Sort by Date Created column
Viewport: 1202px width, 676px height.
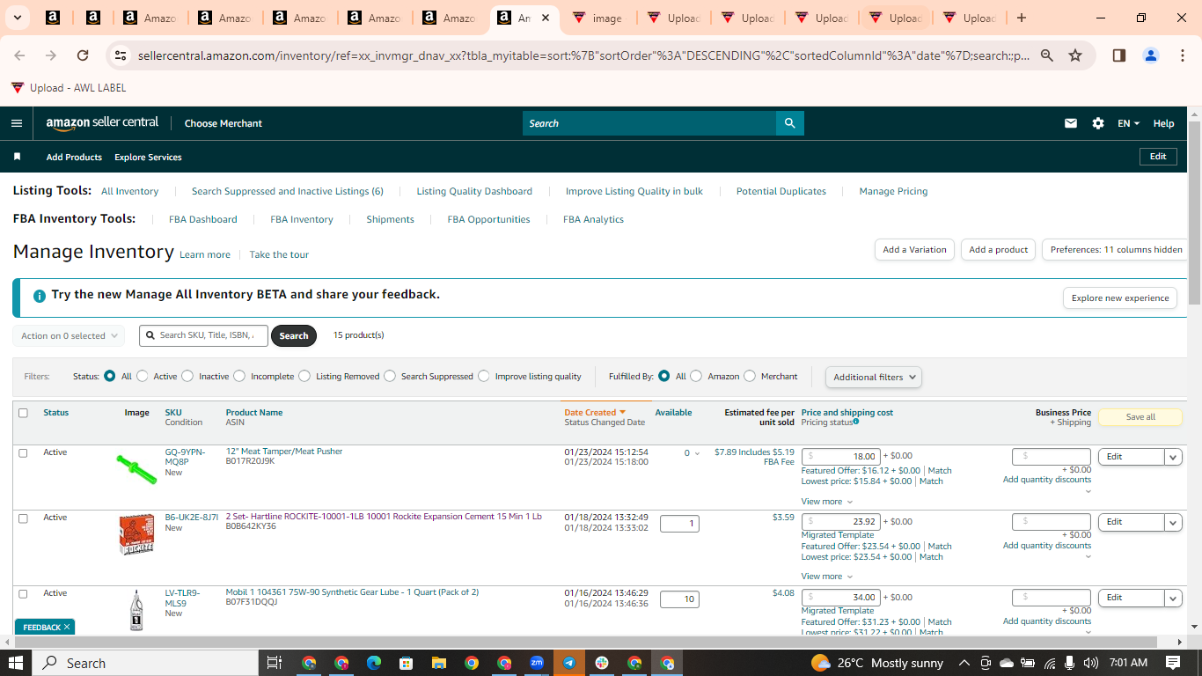click(x=595, y=412)
